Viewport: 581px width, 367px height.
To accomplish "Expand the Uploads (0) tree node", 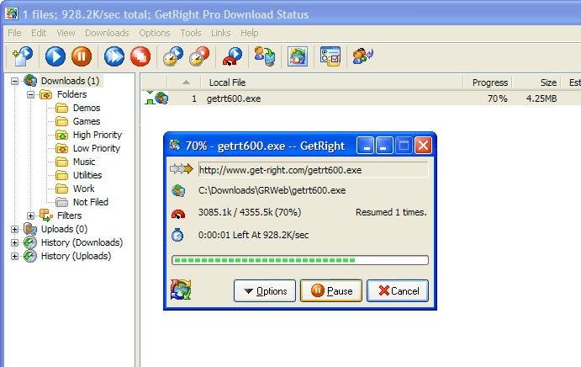I will pos(15,229).
